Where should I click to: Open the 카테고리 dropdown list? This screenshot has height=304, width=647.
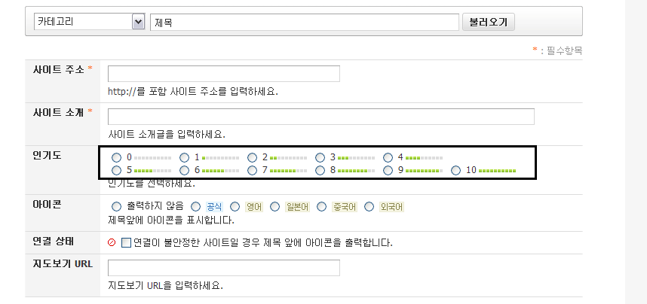pyautogui.click(x=83, y=22)
